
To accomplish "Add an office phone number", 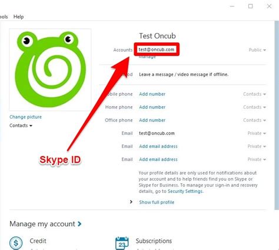I will click(x=152, y=120).
